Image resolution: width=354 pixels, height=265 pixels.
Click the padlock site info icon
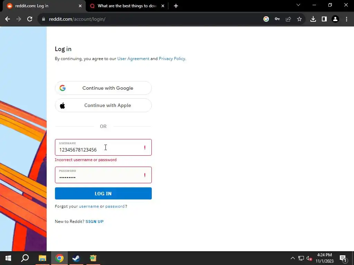click(44, 19)
